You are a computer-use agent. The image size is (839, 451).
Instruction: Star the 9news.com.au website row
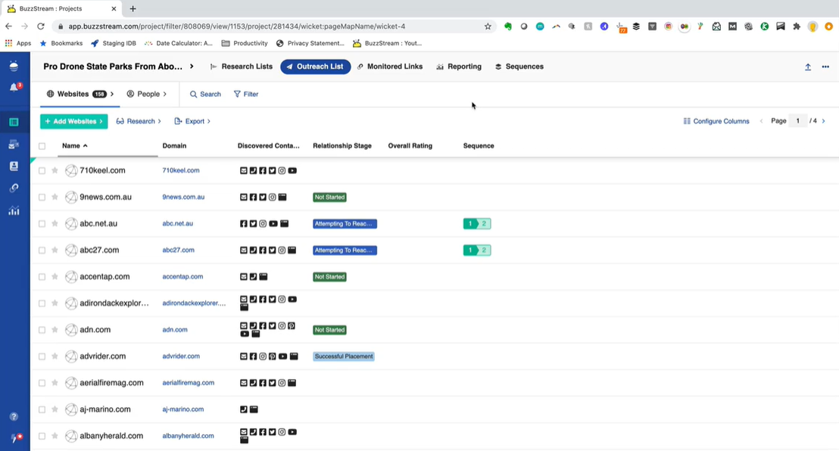pos(55,198)
